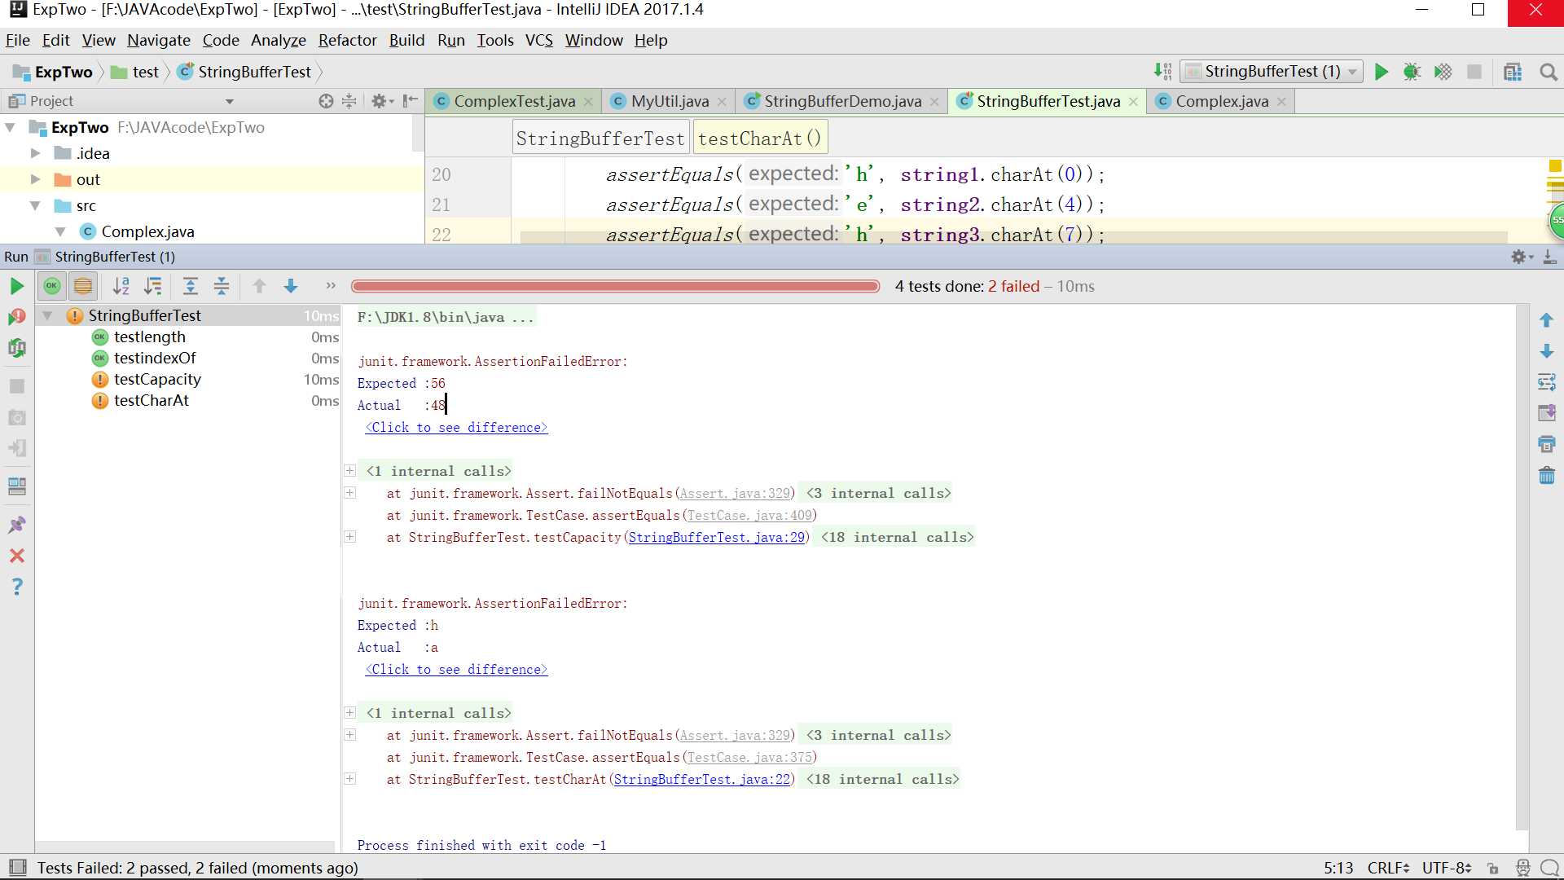The height and width of the screenshot is (880, 1564).
Task: Toggle auto-test rerun icon in Run panel
Action: pyautogui.click(x=16, y=349)
